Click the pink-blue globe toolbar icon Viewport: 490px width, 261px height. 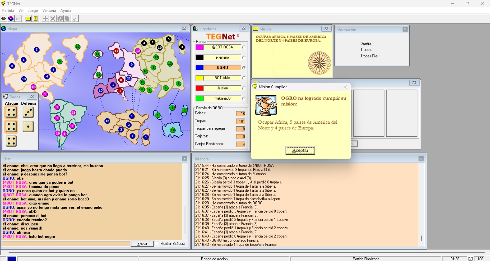11,19
